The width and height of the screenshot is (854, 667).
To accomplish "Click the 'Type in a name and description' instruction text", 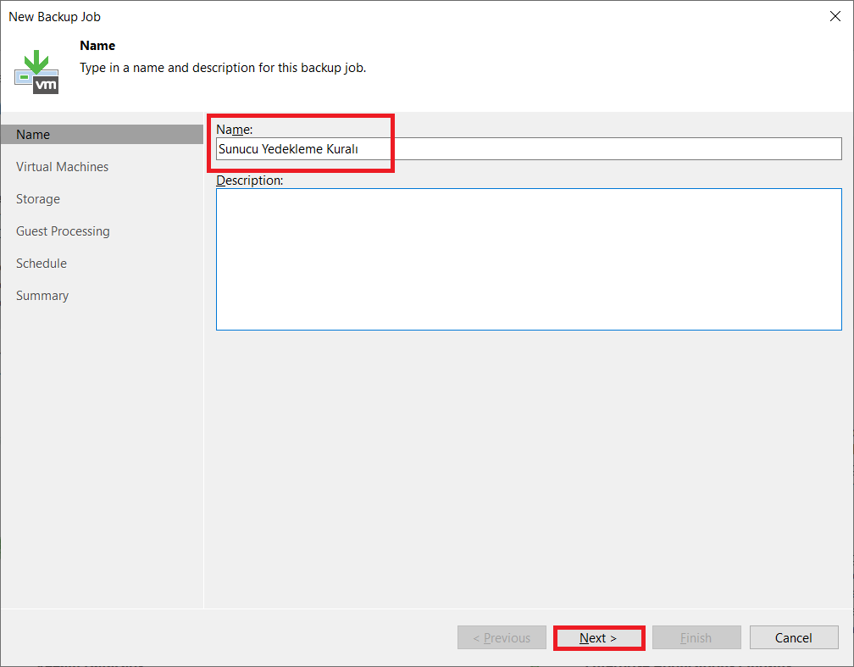I will pyautogui.click(x=223, y=67).
